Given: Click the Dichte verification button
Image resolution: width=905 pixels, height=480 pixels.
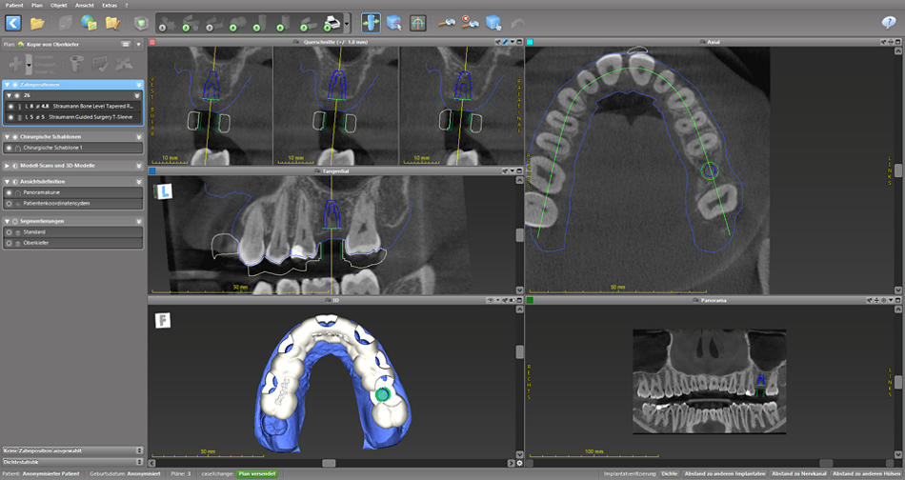Looking at the screenshot, I should tap(670, 473).
